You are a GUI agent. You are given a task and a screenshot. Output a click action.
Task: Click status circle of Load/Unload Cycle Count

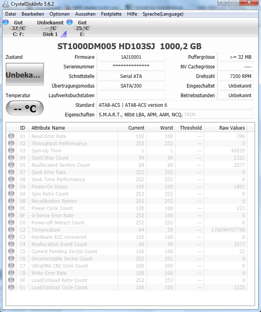pos(11,287)
